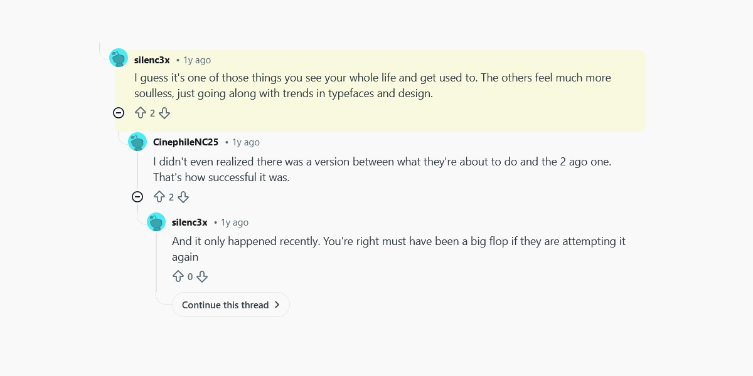Click the 0 vote count on the bottom reply
This screenshot has height=376, width=753.
click(x=190, y=276)
